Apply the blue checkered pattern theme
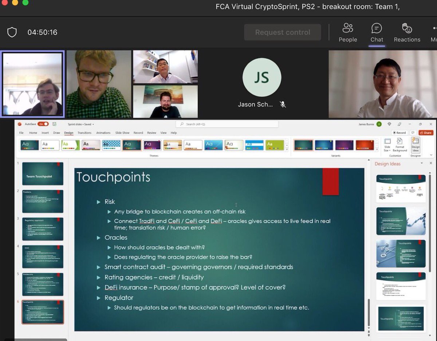This screenshot has width=437, height=341. click(111, 145)
